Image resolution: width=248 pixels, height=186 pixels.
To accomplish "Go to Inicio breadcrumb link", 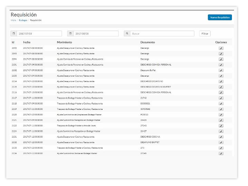I will click(x=13, y=20).
